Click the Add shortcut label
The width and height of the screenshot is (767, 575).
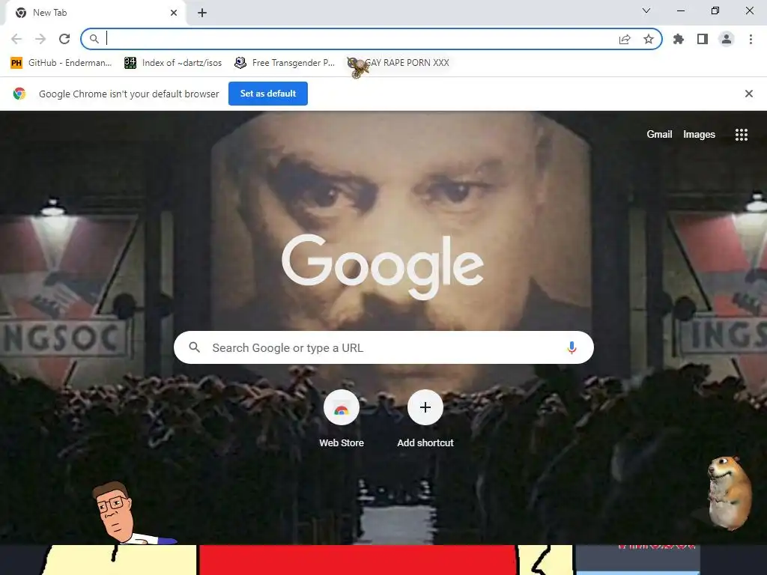[425, 443]
